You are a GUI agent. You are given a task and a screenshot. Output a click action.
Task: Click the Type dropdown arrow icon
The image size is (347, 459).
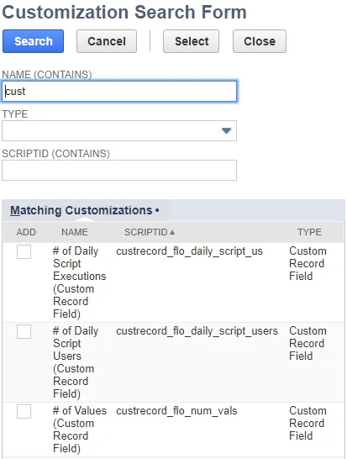pos(226,130)
